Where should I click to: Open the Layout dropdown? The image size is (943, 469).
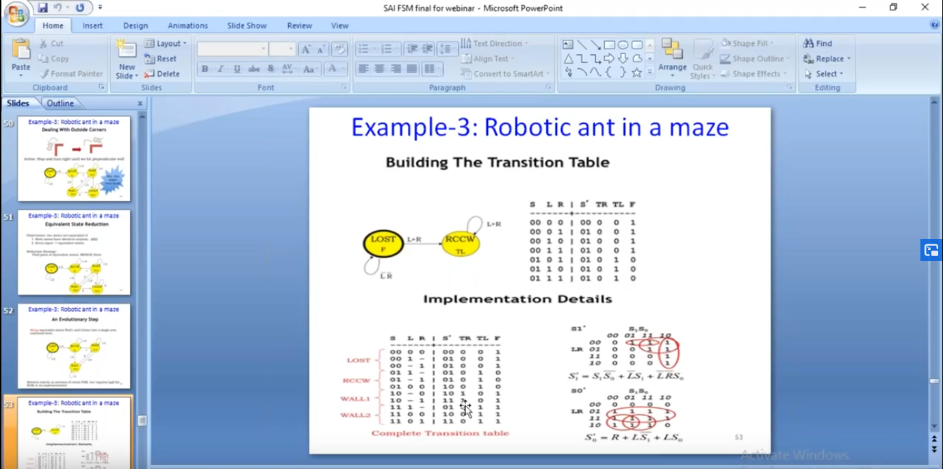(166, 43)
